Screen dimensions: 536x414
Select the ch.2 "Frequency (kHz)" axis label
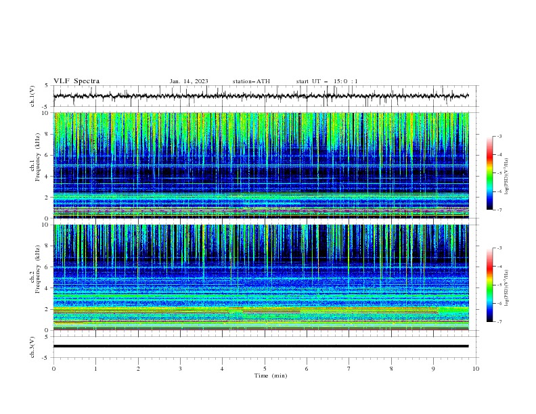pos(37,269)
